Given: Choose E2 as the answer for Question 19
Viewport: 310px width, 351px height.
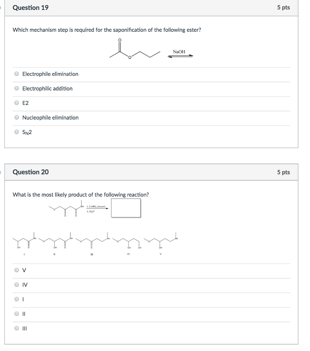Looking at the screenshot, I should click(16, 103).
